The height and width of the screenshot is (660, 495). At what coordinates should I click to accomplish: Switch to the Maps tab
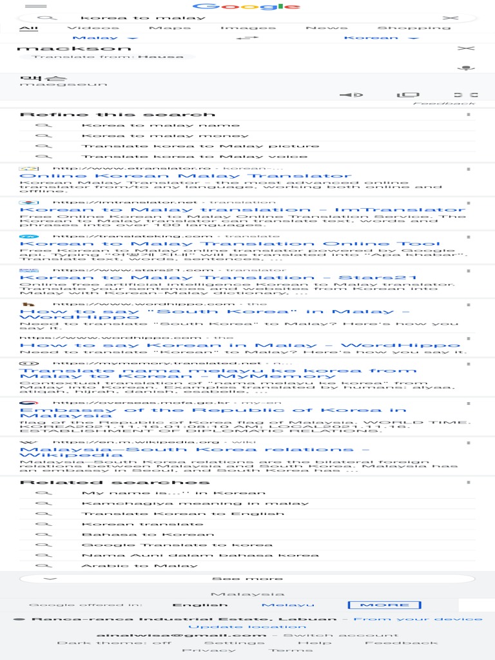(170, 28)
